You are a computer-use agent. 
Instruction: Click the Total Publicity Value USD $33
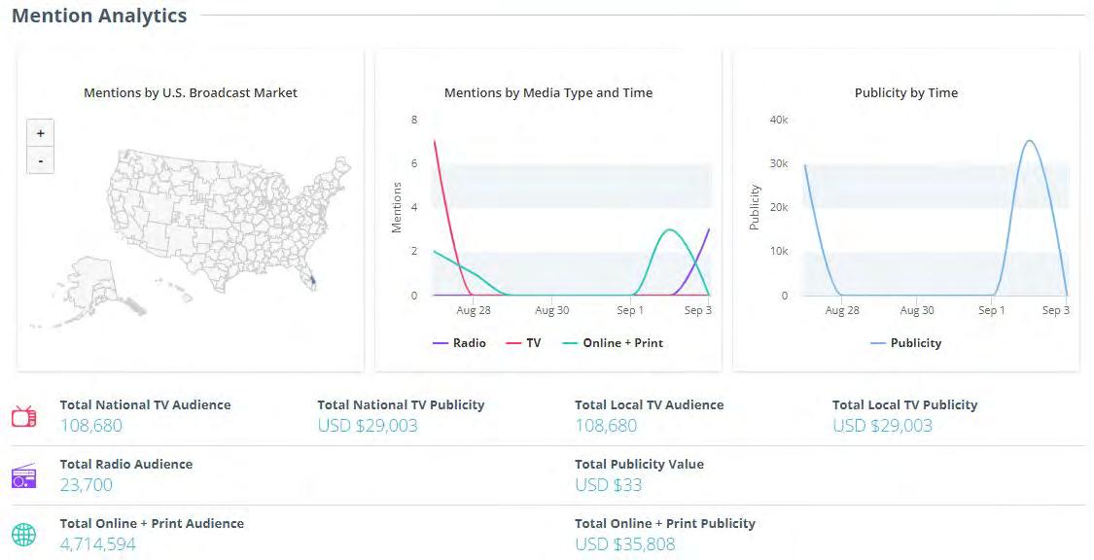pyautogui.click(x=608, y=485)
